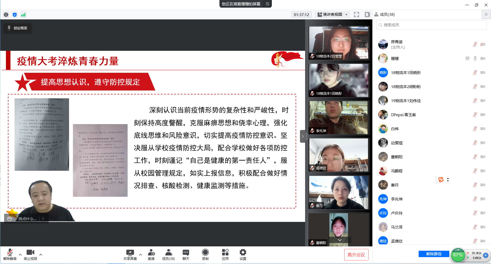
Task: Toggle the side panel layout icon
Action: 367,15
